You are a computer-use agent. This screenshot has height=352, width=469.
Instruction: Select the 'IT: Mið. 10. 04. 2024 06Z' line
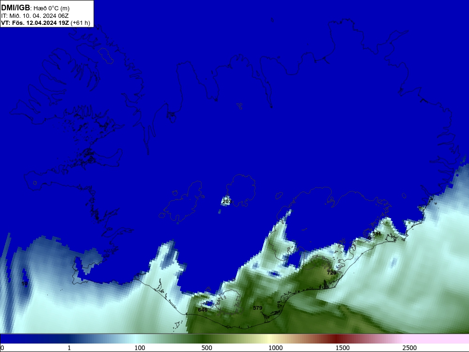(x=35, y=15)
